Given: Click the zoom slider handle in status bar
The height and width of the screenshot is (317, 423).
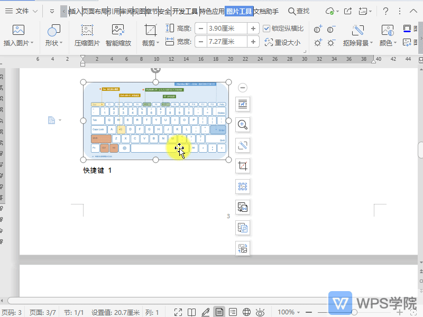Looking at the screenshot, I should point(354,312).
